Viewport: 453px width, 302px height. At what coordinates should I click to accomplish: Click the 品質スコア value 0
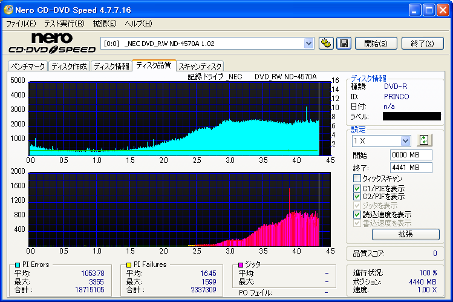coord(435,254)
